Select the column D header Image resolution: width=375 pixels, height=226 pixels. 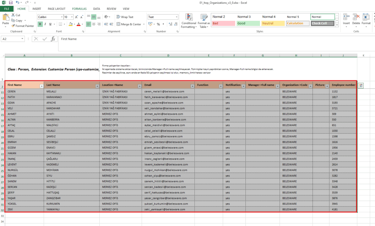tap(168, 55)
